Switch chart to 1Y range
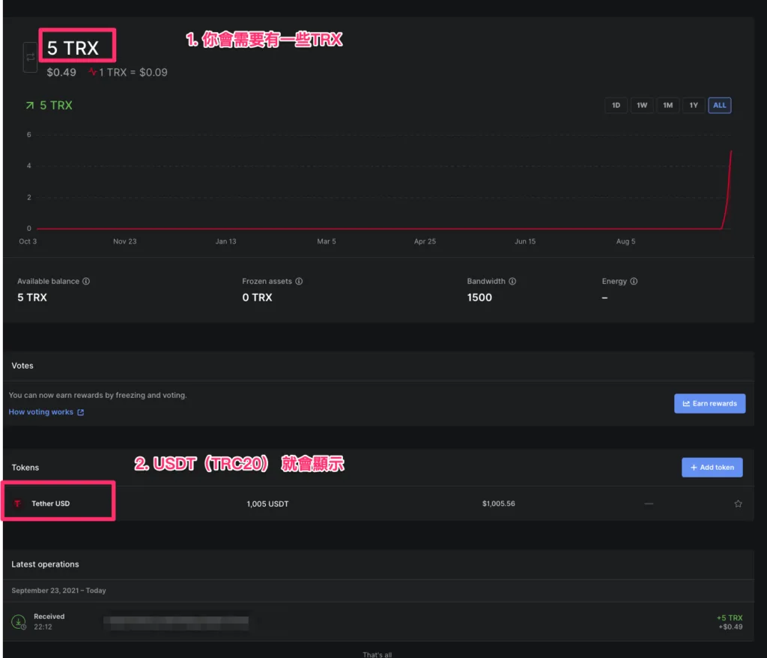Screen dimensions: 767x658 [x=694, y=106]
